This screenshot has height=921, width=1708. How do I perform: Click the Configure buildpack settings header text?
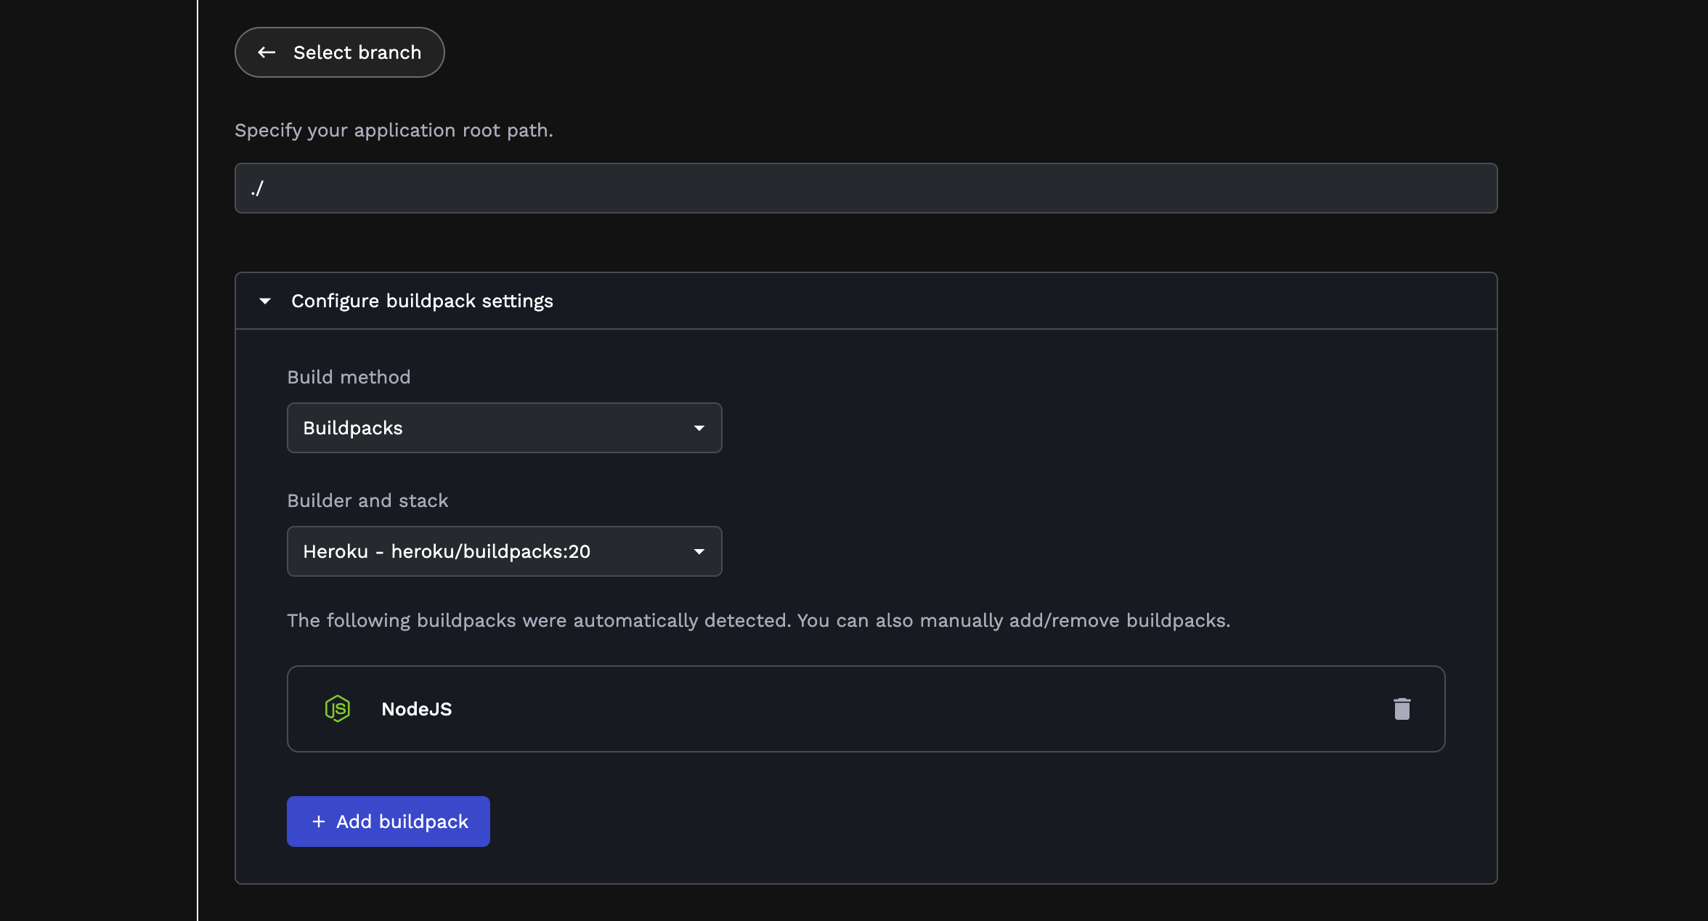click(422, 301)
